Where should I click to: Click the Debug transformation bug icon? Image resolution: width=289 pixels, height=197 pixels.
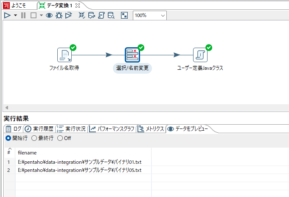point(59,15)
